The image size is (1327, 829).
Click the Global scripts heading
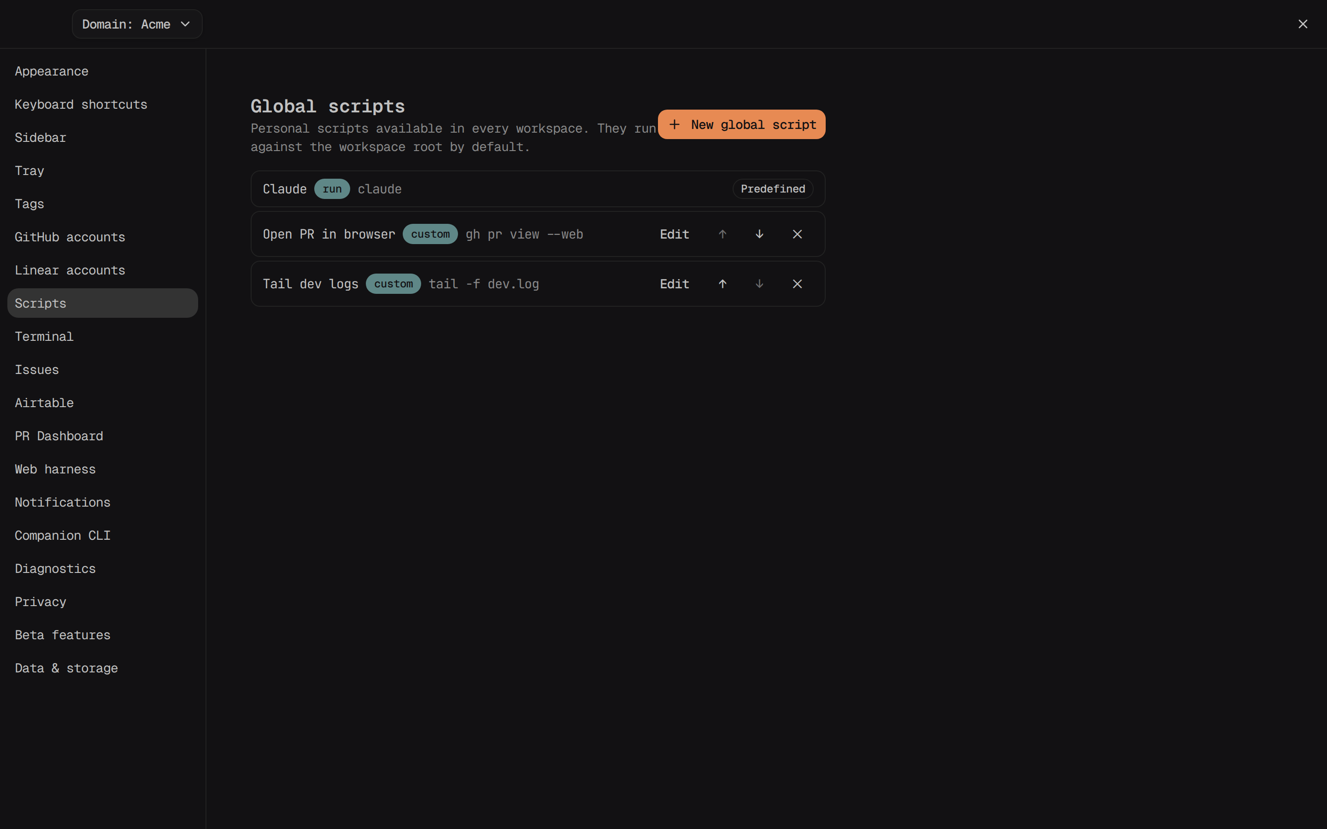pyautogui.click(x=327, y=106)
